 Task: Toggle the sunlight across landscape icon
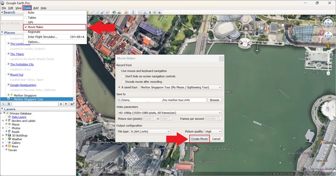[119, 13]
